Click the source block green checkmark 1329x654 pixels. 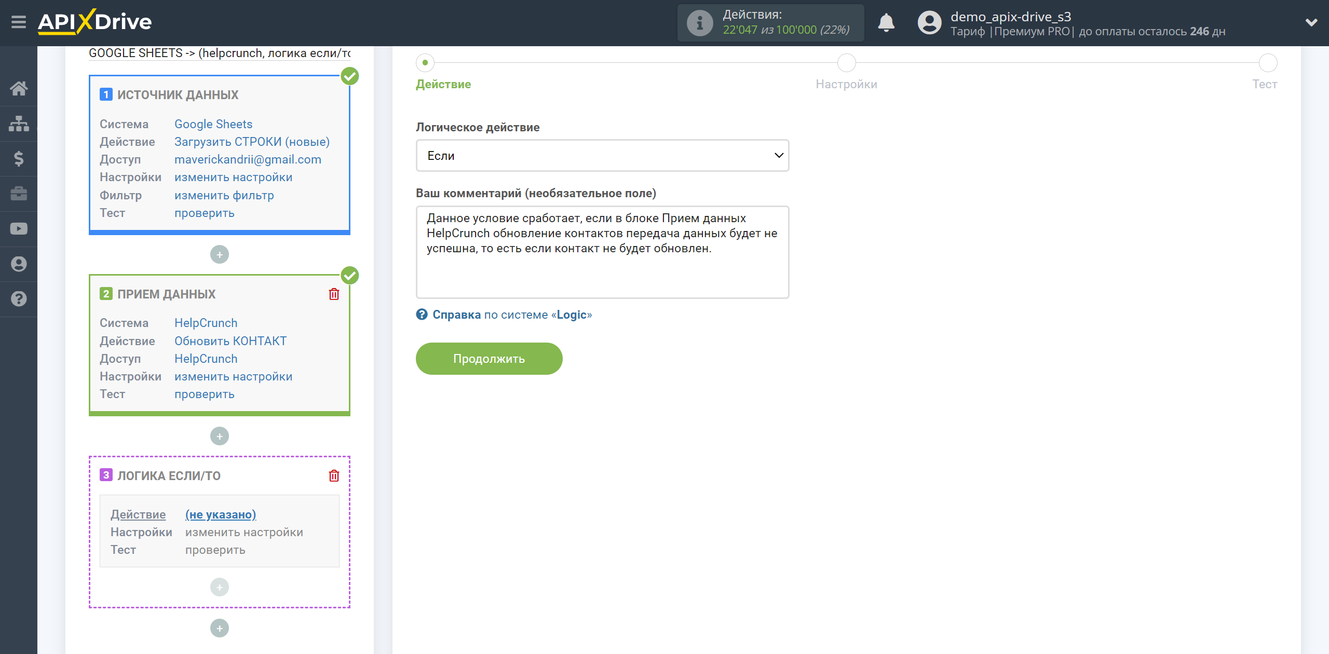[350, 76]
